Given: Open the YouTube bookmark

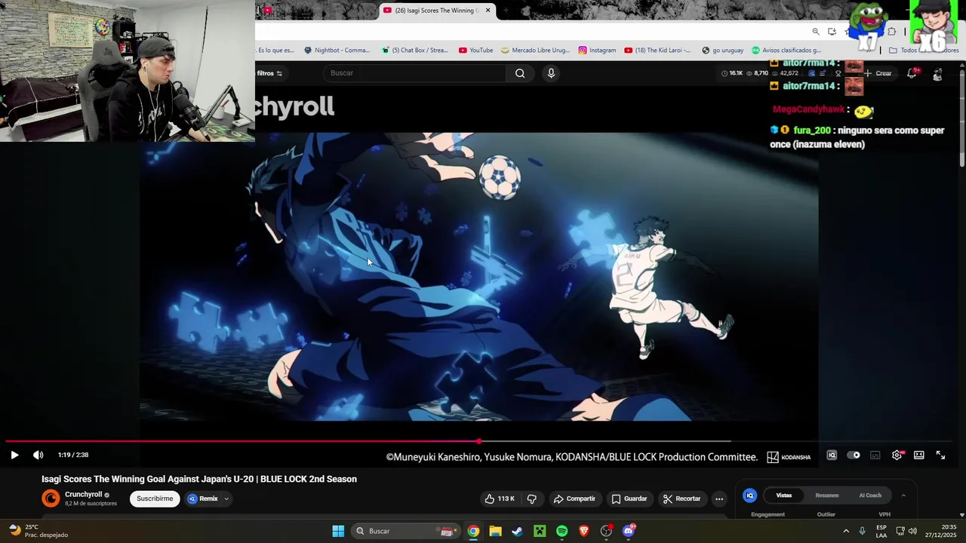Looking at the screenshot, I should [475, 51].
